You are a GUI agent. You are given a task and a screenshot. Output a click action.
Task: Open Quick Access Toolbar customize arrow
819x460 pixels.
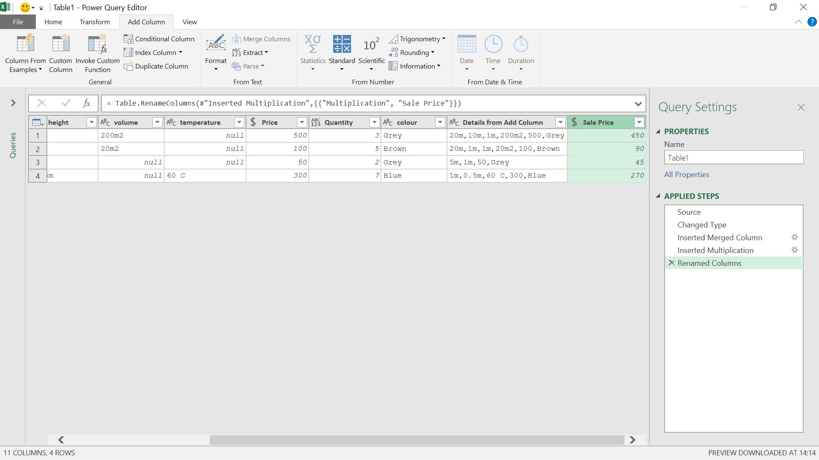click(x=41, y=8)
